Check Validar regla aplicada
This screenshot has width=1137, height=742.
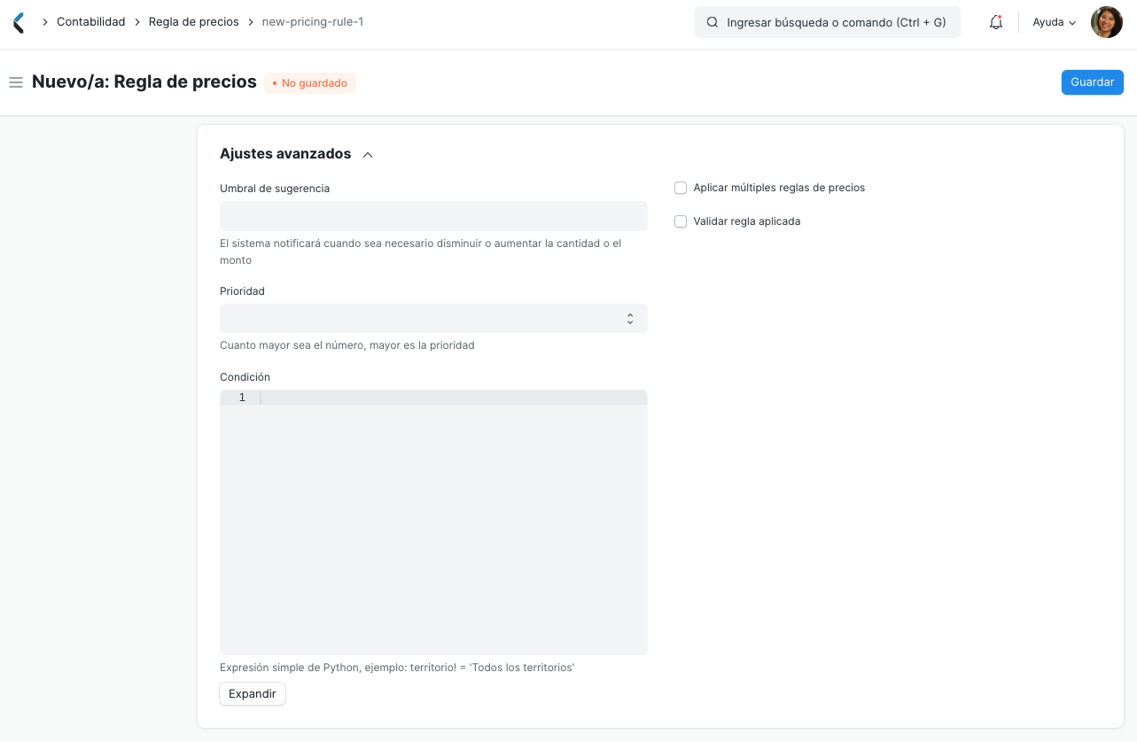[681, 221]
